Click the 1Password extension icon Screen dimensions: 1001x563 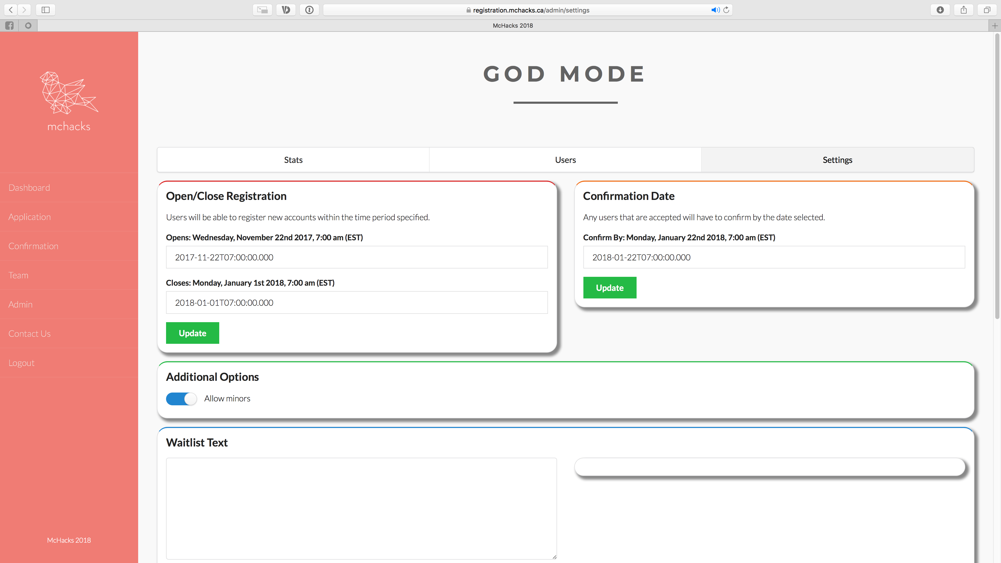click(x=309, y=10)
